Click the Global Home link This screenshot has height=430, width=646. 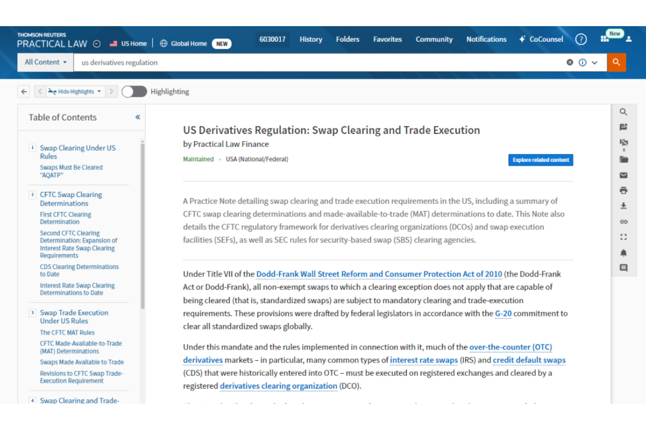[x=189, y=44]
